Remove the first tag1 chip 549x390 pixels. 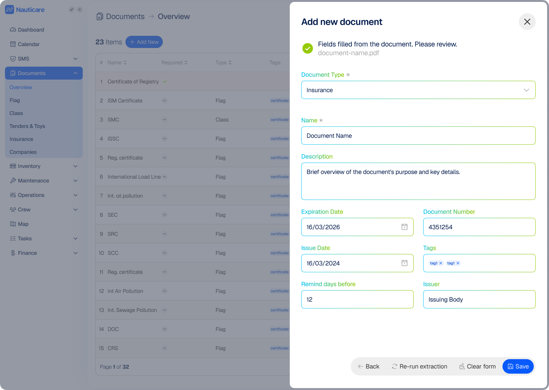coord(441,263)
